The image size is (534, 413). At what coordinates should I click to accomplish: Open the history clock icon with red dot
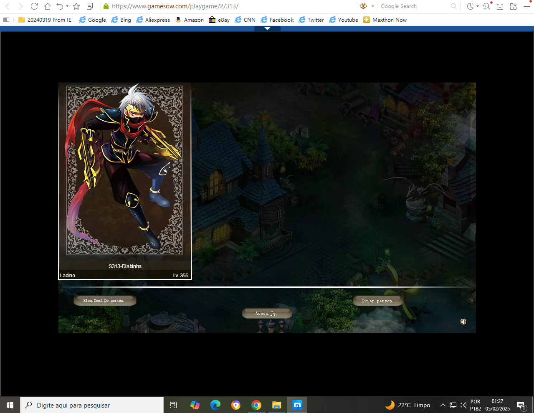[x=487, y=6]
